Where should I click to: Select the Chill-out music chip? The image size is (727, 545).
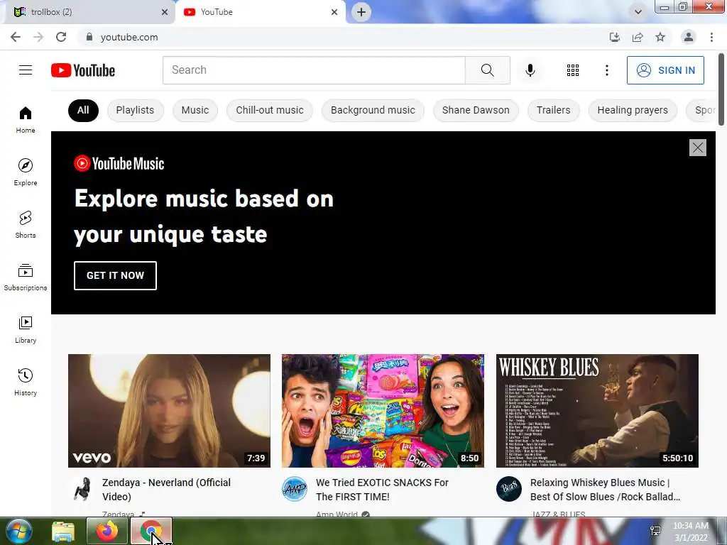click(x=269, y=110)
